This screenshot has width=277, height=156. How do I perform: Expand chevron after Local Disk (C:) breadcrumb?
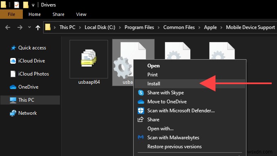[x=120, y=27]
